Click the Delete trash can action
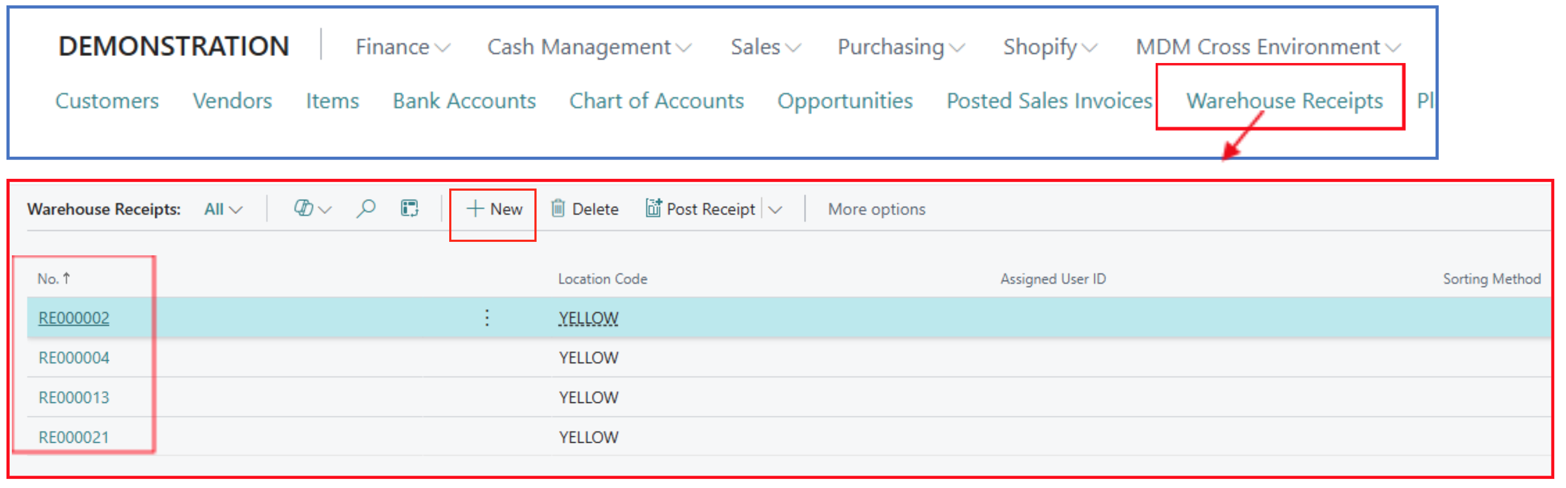This screenshot has width=1566, height=488. (x=585, y=210)
